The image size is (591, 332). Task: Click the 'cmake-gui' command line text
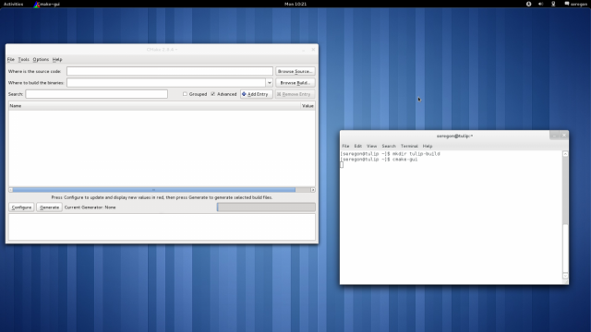pyautogui.click(x=404, y=160)
